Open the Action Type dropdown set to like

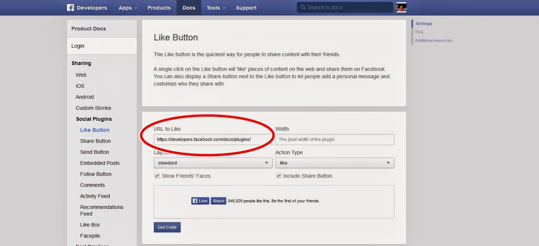(x=335, y=163)
